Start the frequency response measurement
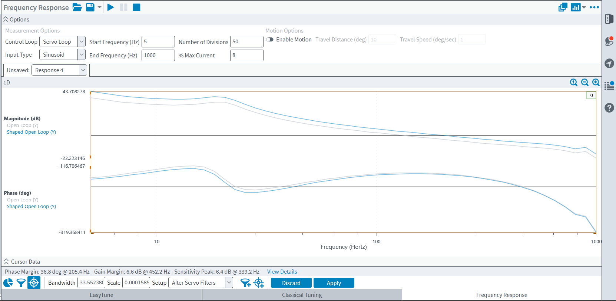The width and height of the screenshot is (616, 301). (x=110, y=7)
